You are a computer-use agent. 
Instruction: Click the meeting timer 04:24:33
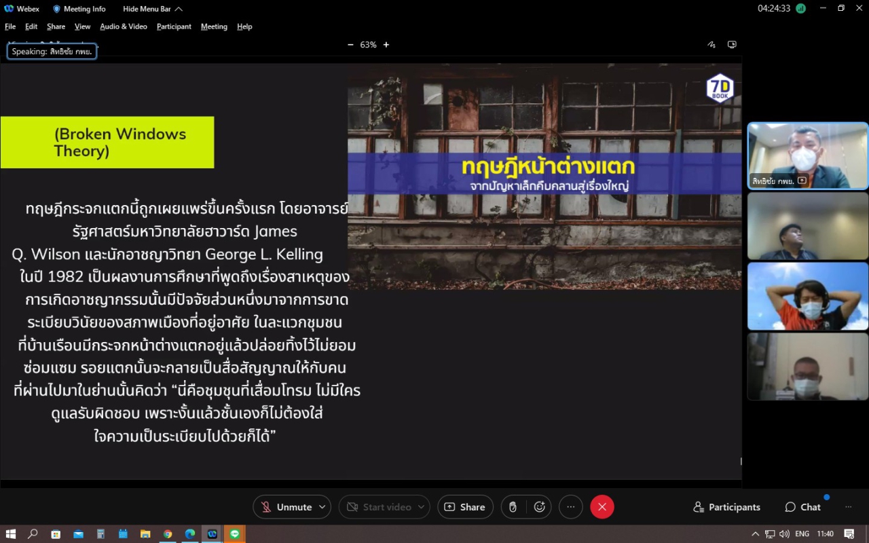click(774, 9)
